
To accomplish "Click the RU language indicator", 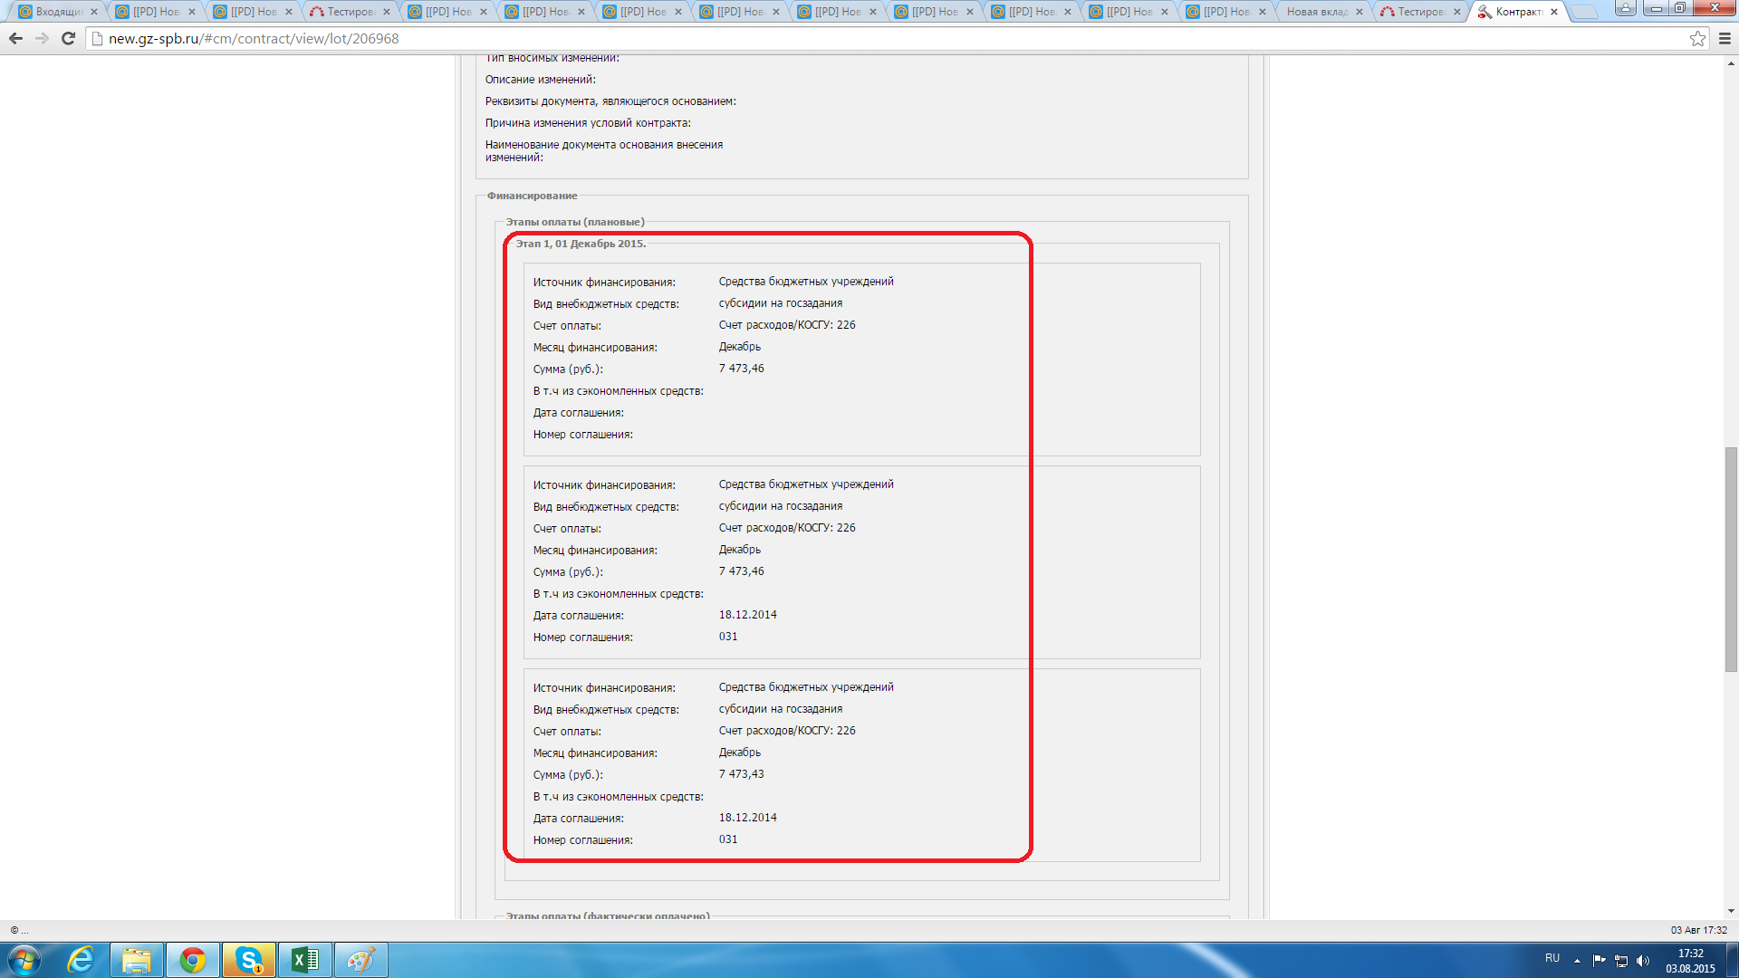I will pyautogui.click(x=1552, y=958).
